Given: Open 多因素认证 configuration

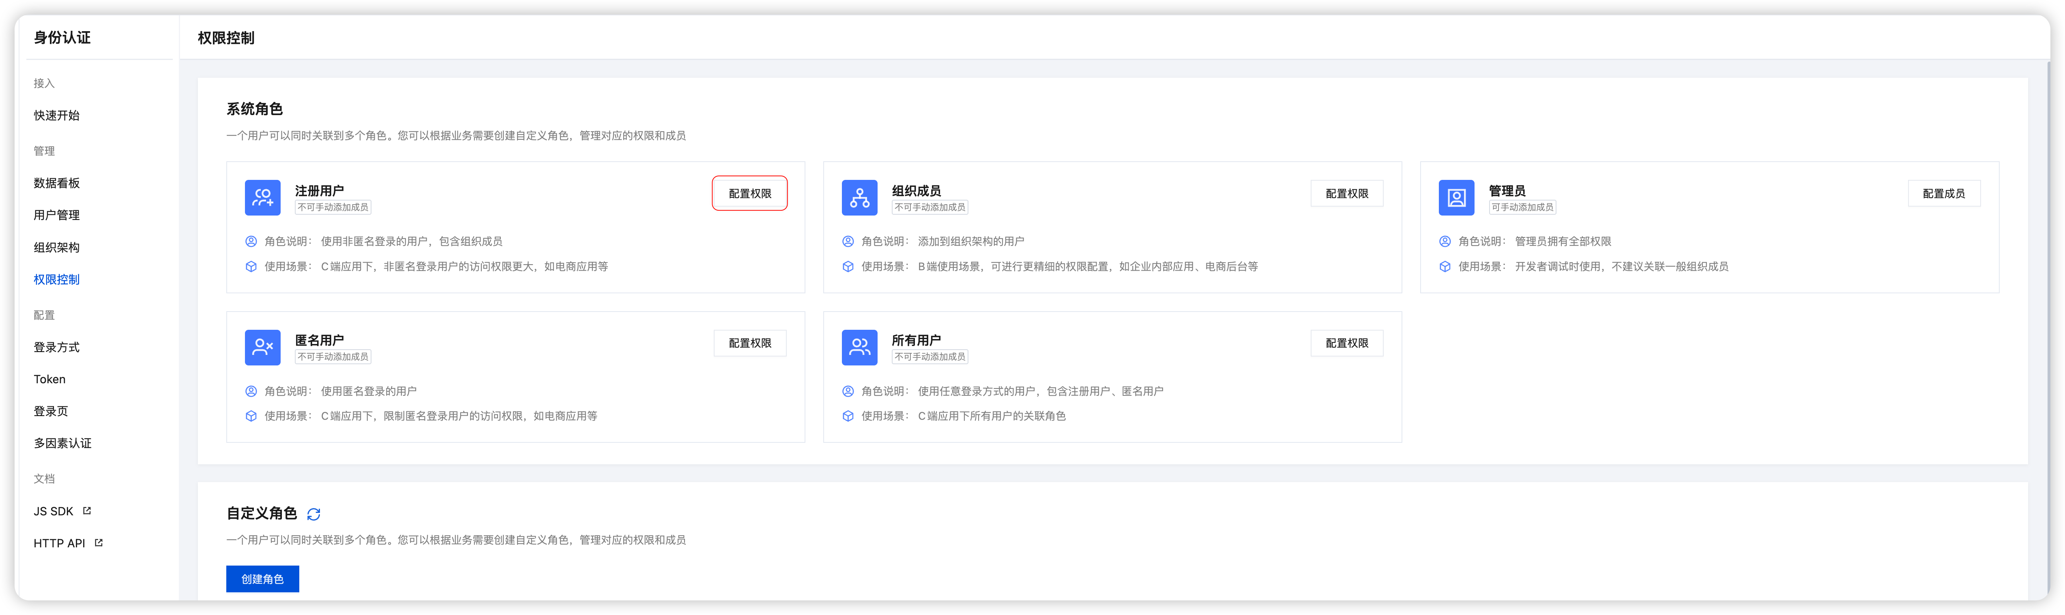Looking at the screenshot, I should [62, 443].
